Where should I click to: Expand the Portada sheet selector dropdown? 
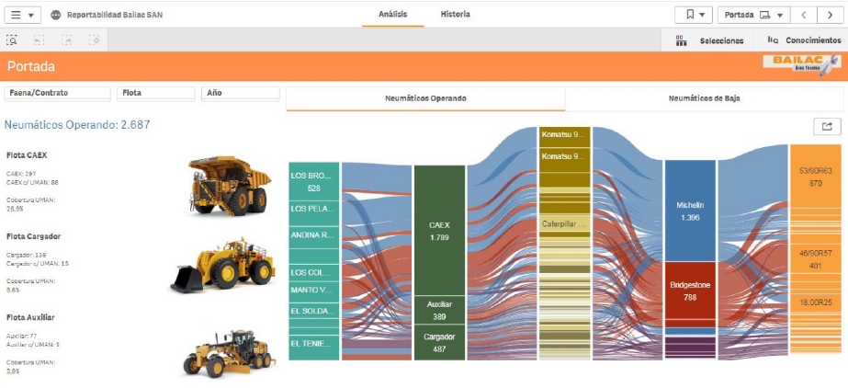point(752,15)
